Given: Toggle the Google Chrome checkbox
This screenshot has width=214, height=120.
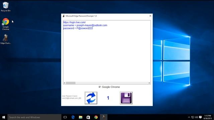Looking at the screenshot, I should click(x=100, y=87).
